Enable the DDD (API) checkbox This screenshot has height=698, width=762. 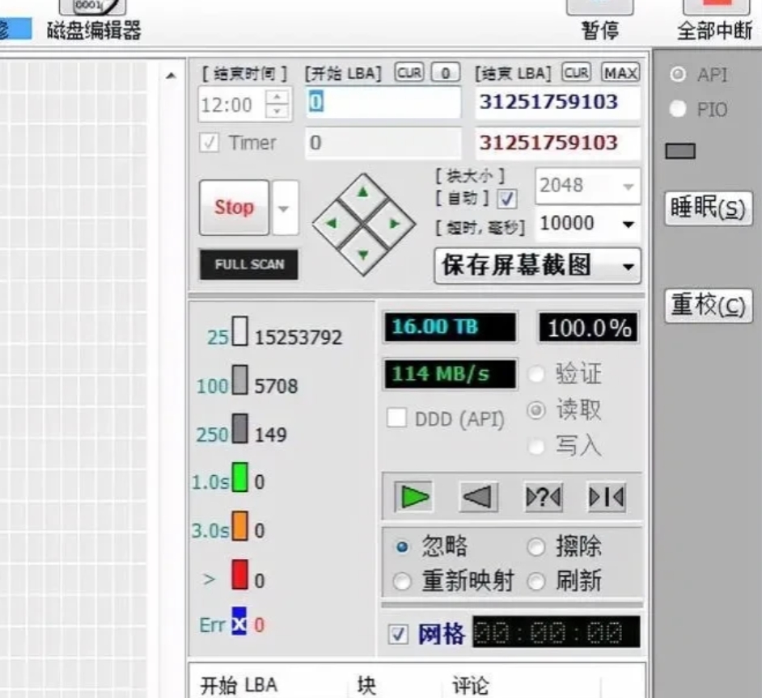(396, 418)
